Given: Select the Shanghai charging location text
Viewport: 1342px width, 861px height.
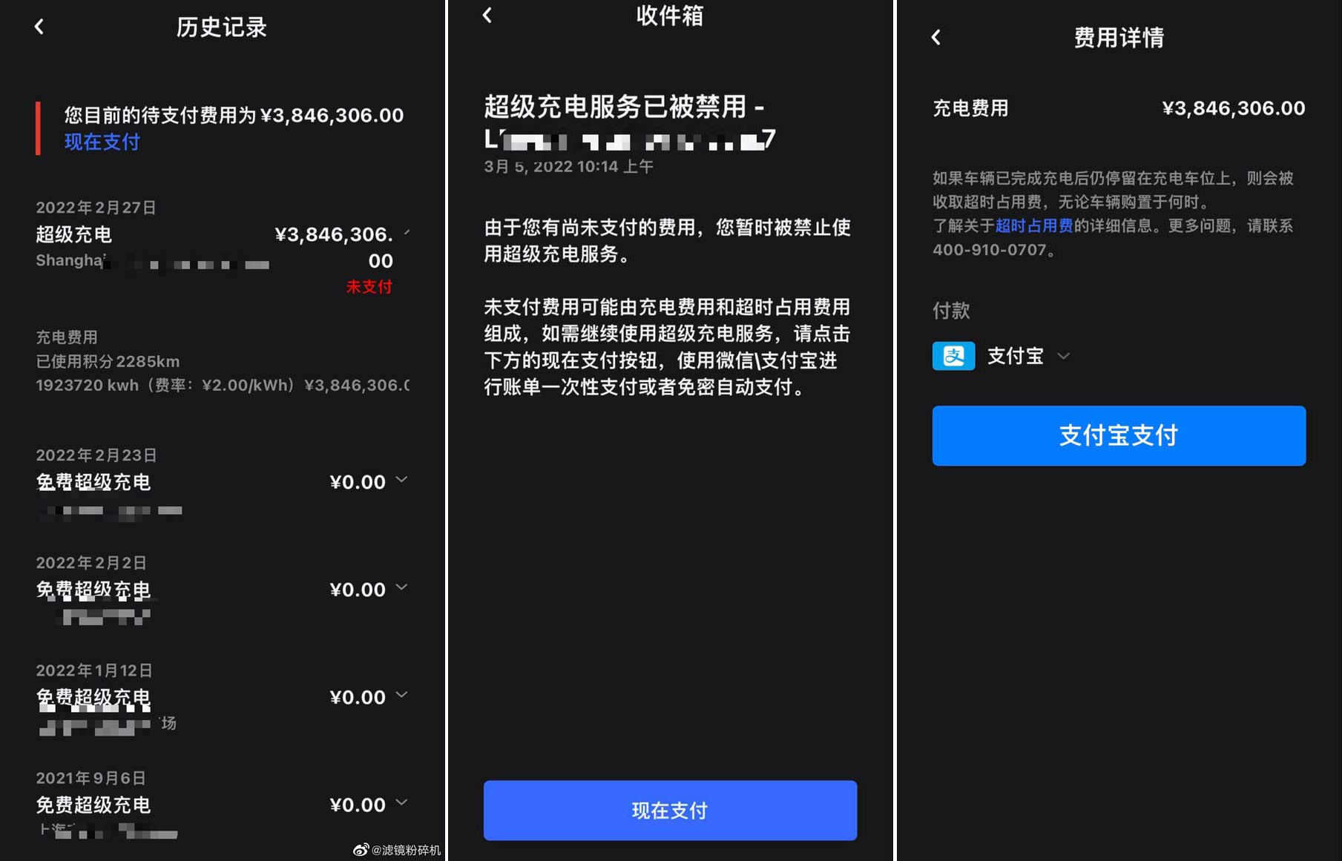Looking at the screenshot, I should pyautogui.click(x=152, y=261).
